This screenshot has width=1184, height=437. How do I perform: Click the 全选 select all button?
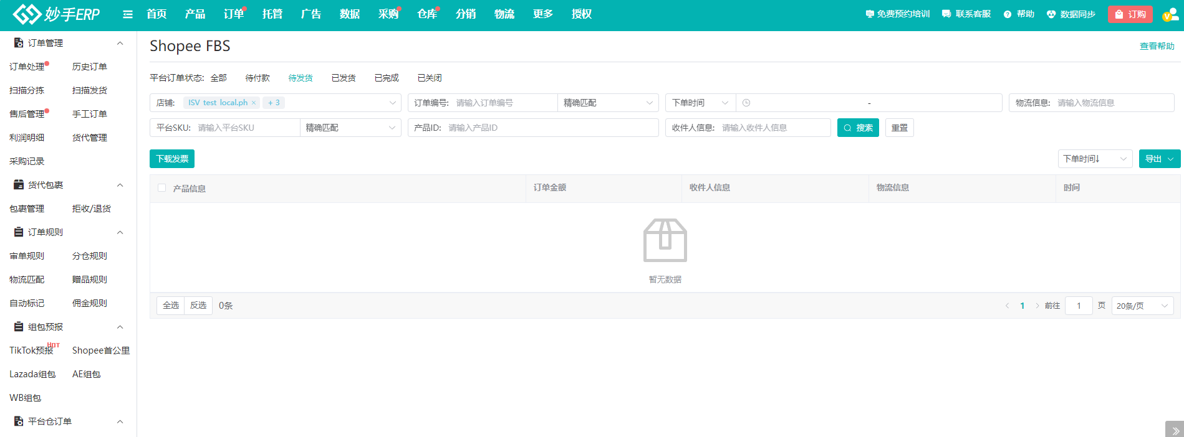171,306
